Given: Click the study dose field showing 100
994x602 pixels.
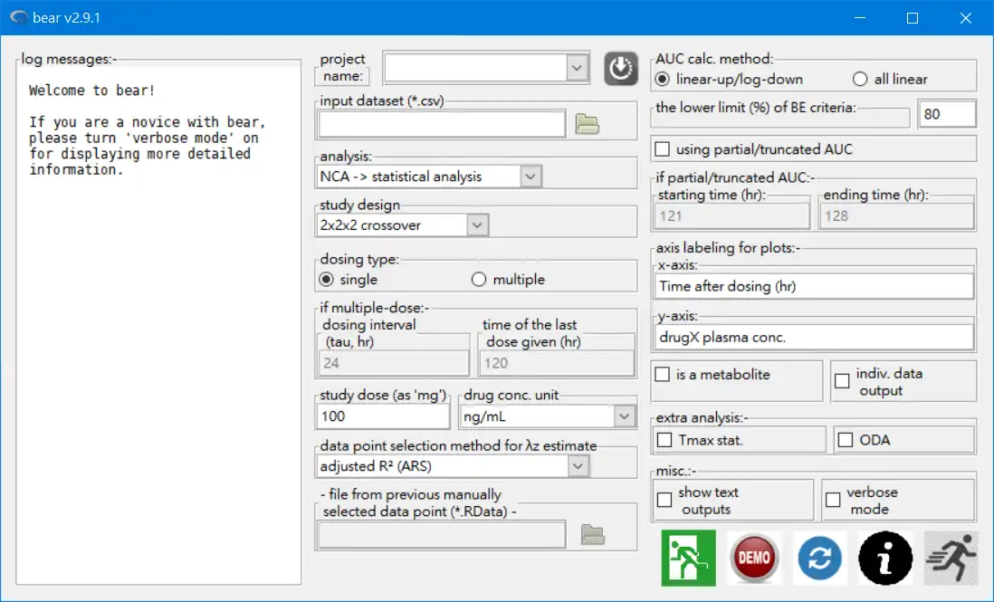Looking at the screenshot, I should click(x=383, y=416).
